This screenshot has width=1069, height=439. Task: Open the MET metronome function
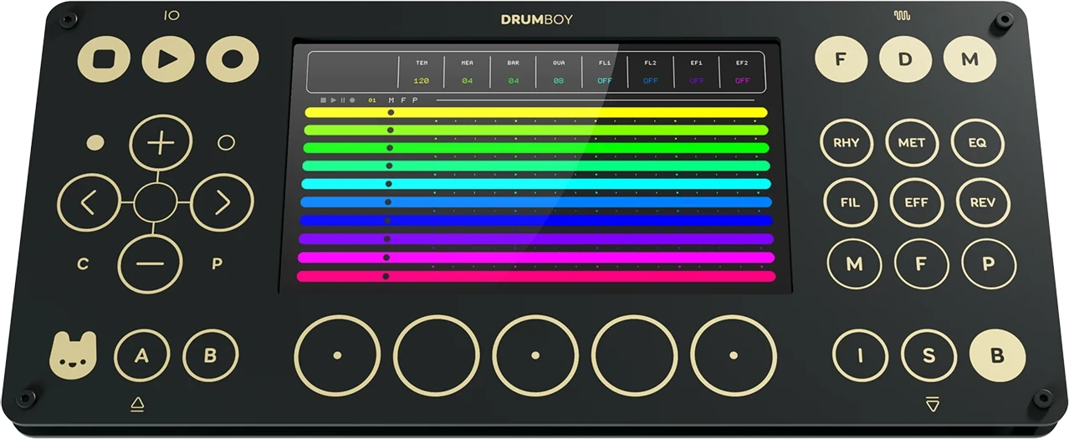point(912,143)
